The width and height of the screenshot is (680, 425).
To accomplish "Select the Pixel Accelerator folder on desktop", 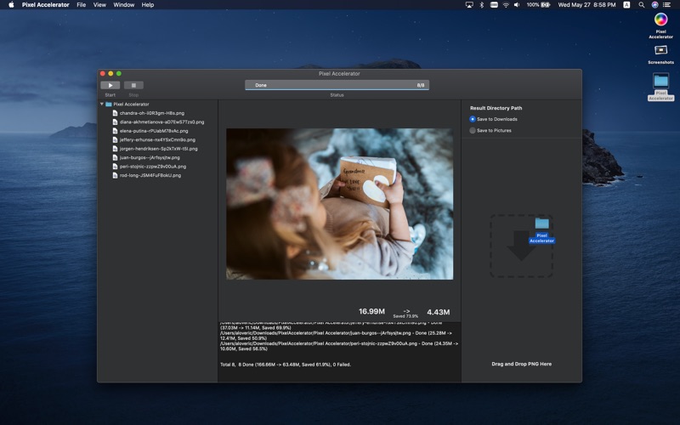I will 660,82.
